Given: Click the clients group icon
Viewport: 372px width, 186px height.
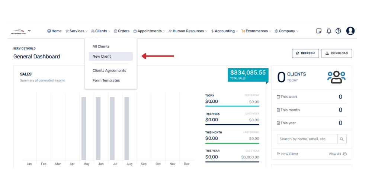Looking at the screenshot, I should tap(336, 77).
